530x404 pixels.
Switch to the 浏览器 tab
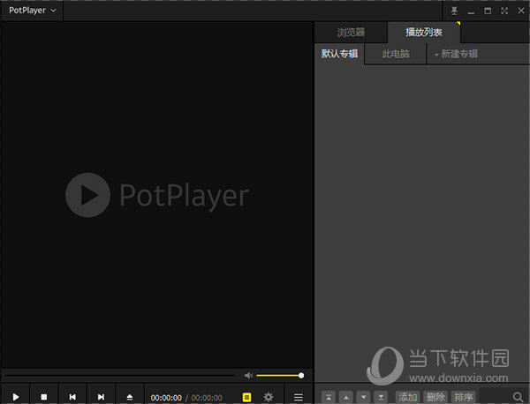[x=351, y=33]
